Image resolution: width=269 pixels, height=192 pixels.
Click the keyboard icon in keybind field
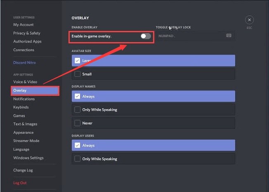pos(229,36)
